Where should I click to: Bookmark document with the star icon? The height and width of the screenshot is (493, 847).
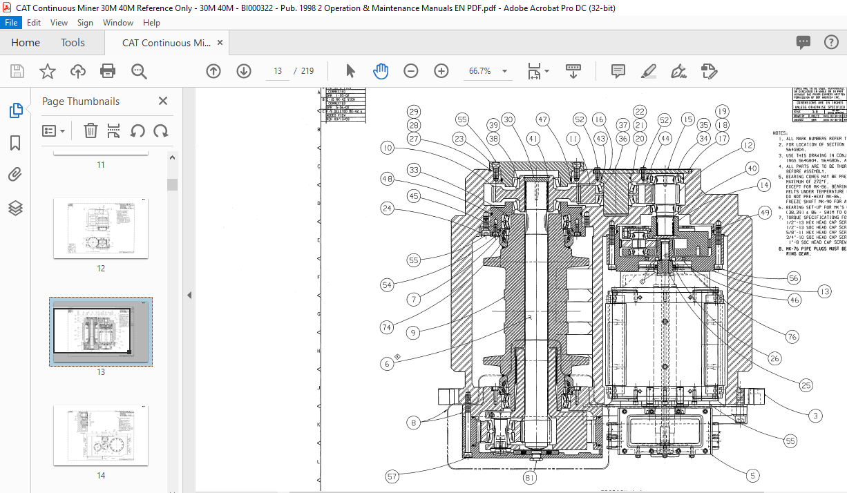[x=47, y=71]
